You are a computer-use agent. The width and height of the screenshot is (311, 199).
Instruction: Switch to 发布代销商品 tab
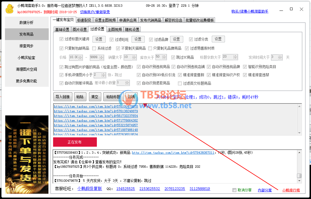coord(151,20)
